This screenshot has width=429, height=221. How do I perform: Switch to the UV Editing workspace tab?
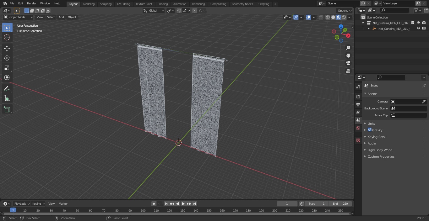point(123,4)
